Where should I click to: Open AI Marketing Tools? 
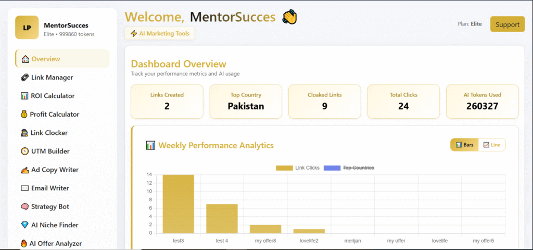[160, 33]
